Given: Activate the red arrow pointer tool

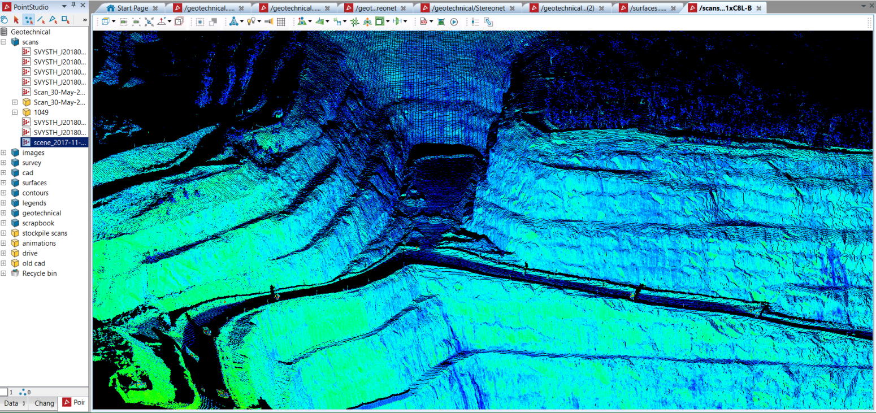Looking at the screenshot, I should coord(16,20).
